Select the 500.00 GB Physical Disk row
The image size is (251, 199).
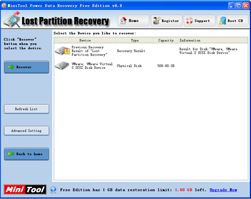[151, 66]
